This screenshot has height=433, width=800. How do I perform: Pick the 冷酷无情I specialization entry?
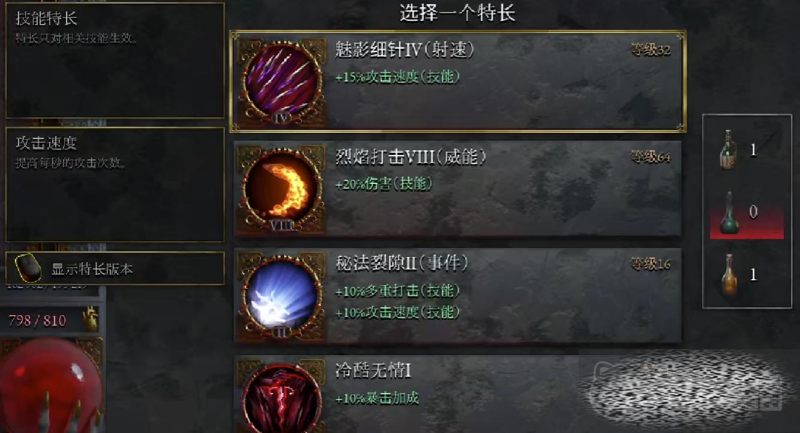[x=458, y=394]
